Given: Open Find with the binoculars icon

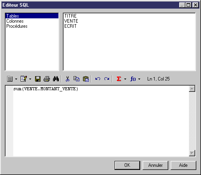Looking at the screenshot, I should tap(56, 79).
